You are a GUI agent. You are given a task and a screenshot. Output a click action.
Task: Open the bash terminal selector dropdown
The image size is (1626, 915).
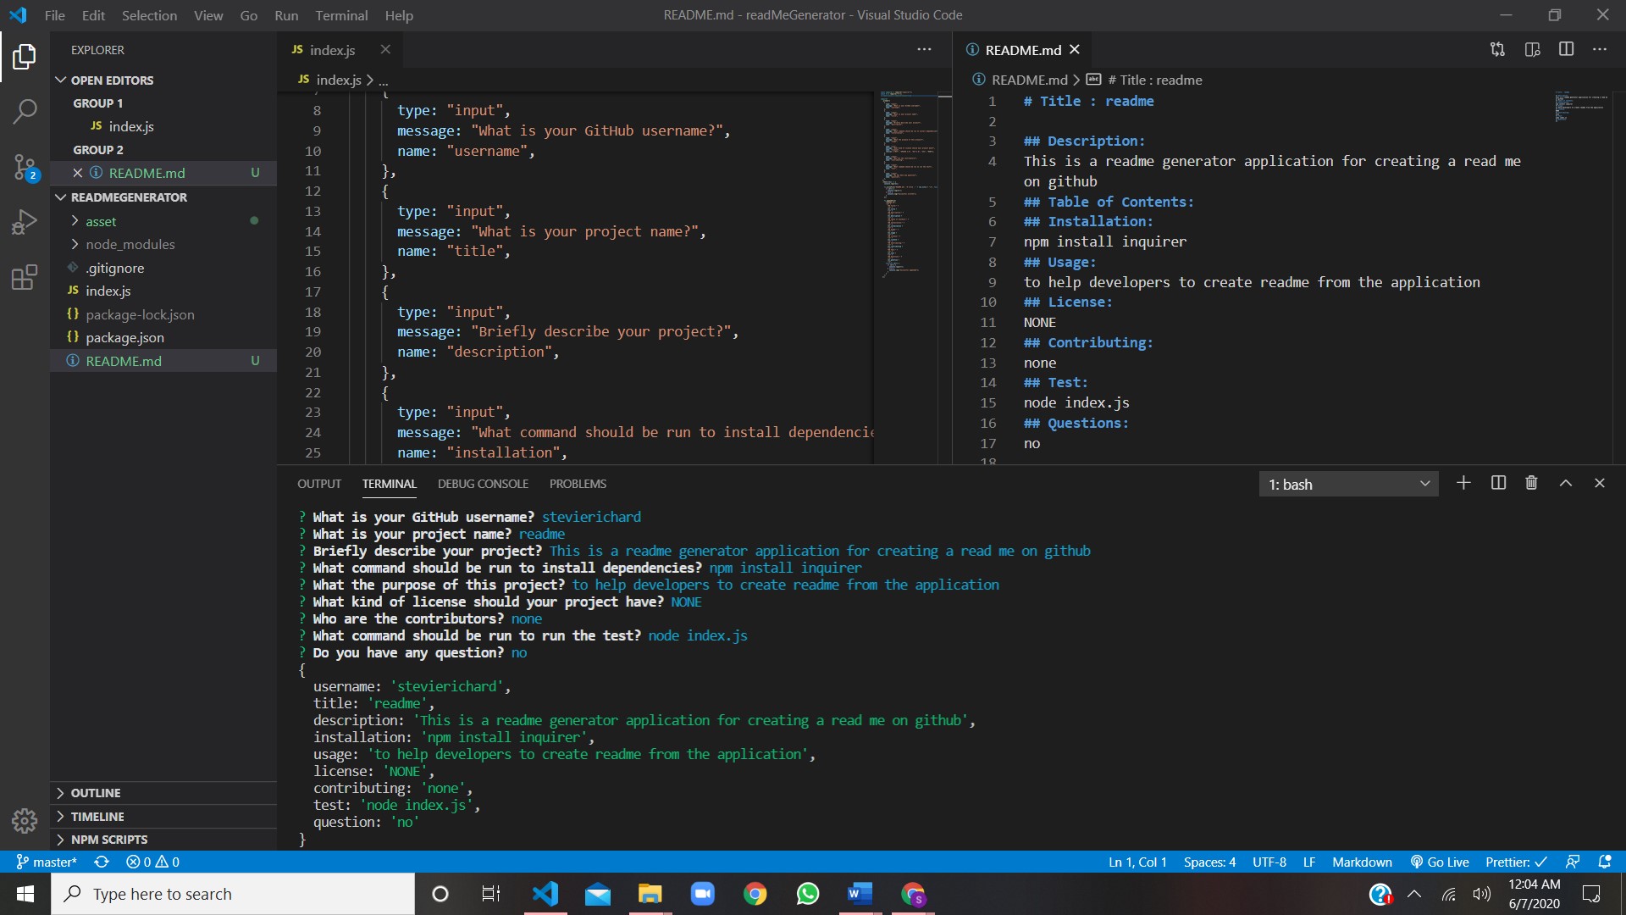pyautogui.click(x=1348, y=484)
